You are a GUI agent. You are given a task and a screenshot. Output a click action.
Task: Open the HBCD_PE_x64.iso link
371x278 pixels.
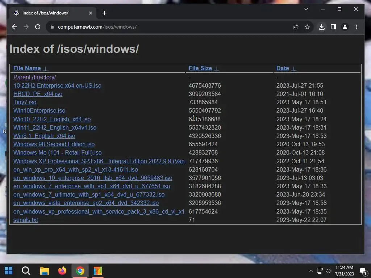38,94
